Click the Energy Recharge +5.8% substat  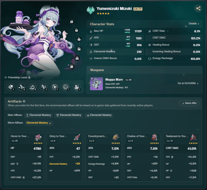104,164
